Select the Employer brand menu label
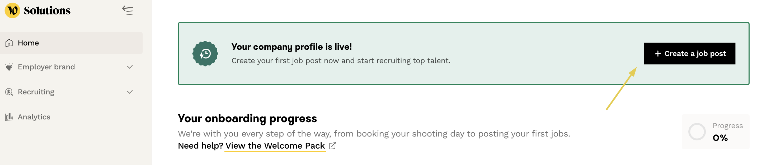 pos(46,67)
